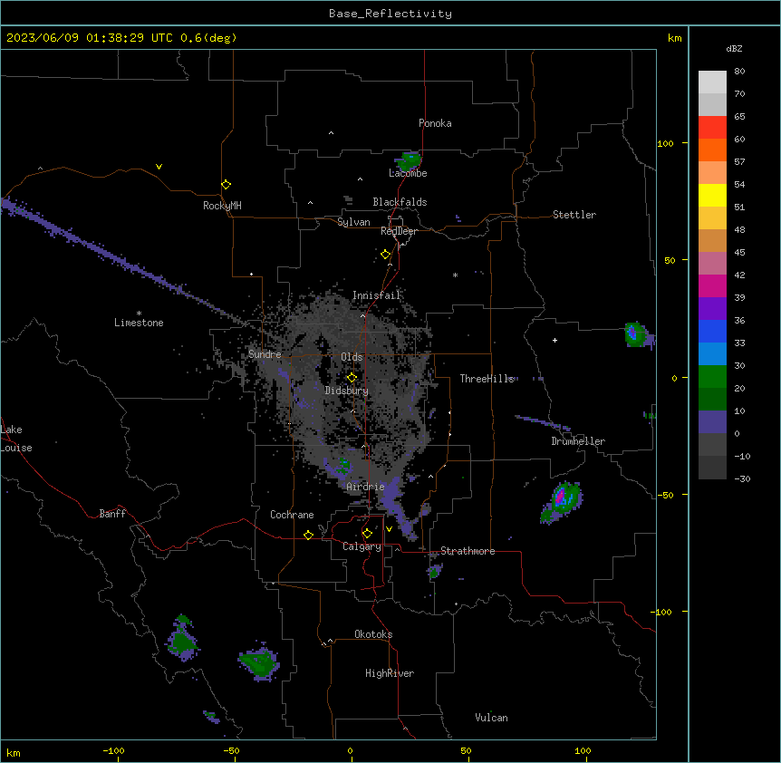Click the Innisfail city label
This screenshot has width=781, height=763.
377,295
